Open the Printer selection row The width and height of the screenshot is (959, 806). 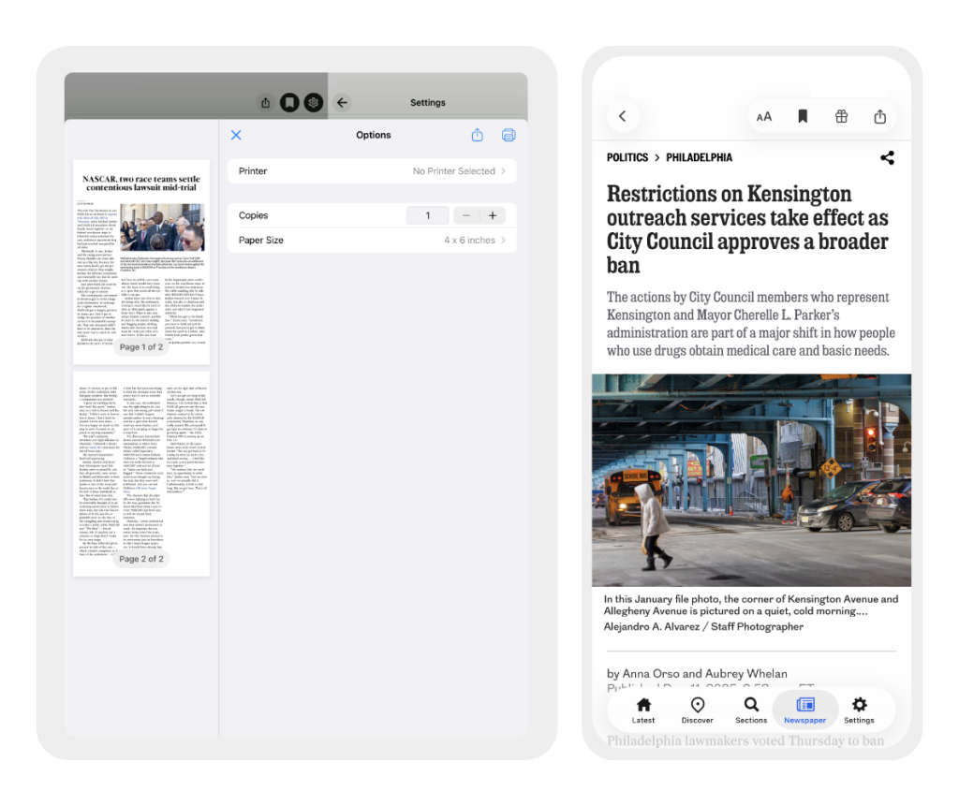372,171
